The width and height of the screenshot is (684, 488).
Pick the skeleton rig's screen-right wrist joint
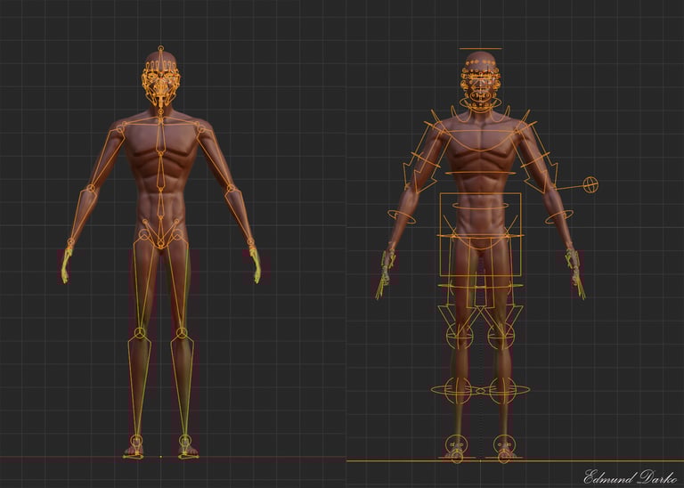(x=251, y=241)
